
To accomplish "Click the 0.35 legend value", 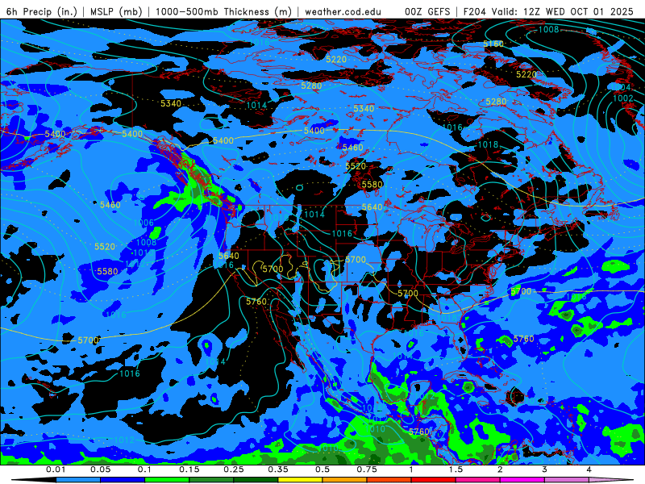I will coord(278,469).
